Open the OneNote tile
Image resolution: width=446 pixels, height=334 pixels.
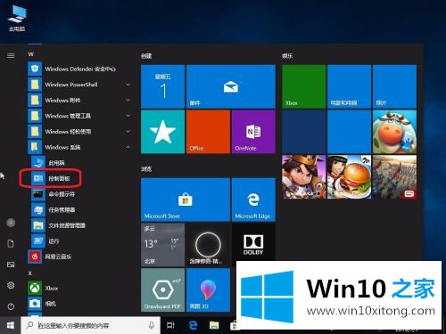[253, 132]
